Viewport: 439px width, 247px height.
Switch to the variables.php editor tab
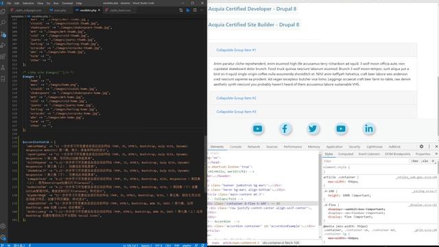pyautogui.click(x=88, y=10)
